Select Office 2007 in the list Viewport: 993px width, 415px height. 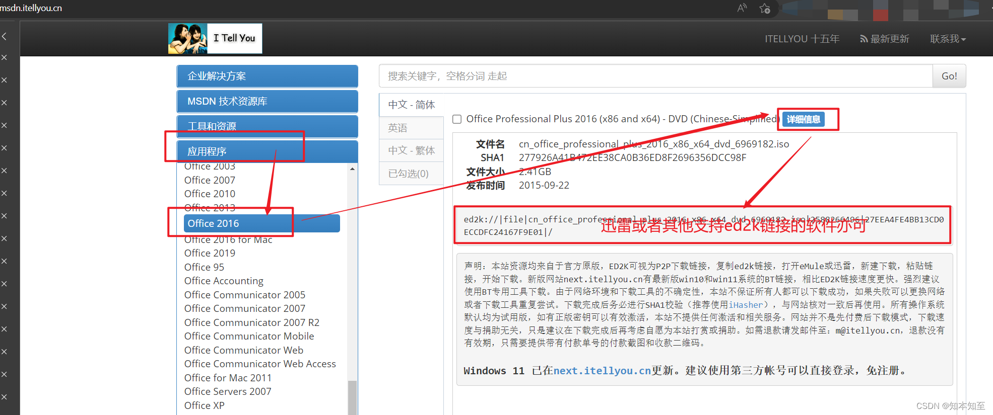(210, 180)
